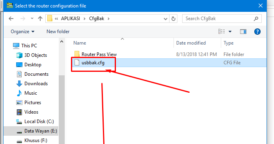The width and height of the screenshot is (274, 144).
Task: Expand chevron after APLIKASI in path
Action: (85, 19)
